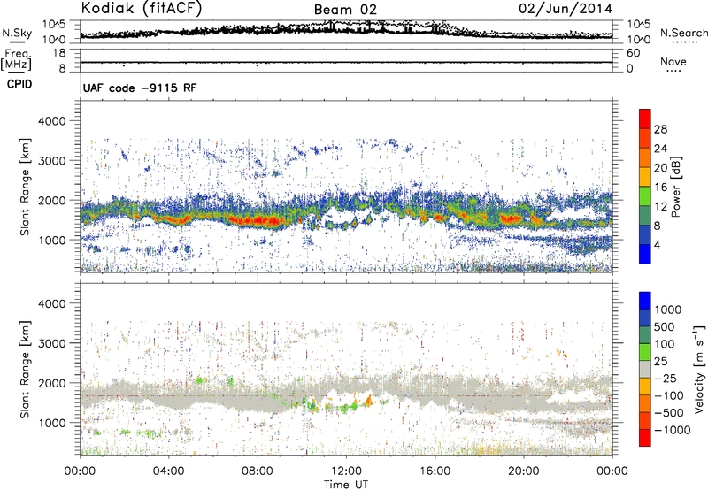Click the "-100" velocity colorbar label
This screenshot has height=490, width=708.
[669, 395]
